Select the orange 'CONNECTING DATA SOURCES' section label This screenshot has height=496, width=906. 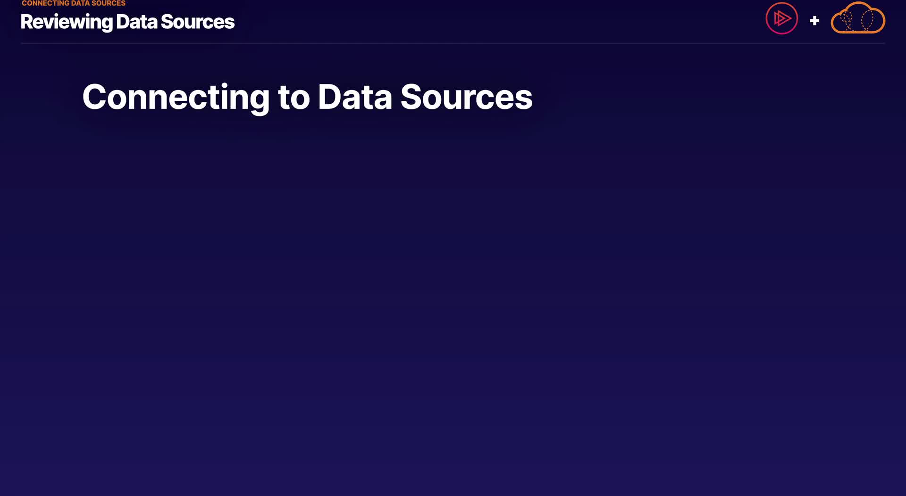point(74,3)
